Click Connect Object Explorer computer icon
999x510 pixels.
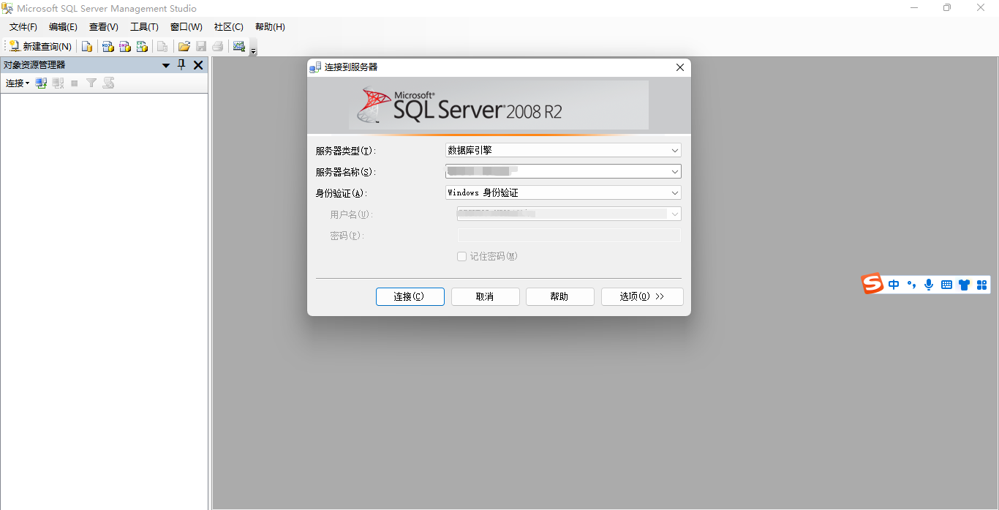click(x=42, y=83)
